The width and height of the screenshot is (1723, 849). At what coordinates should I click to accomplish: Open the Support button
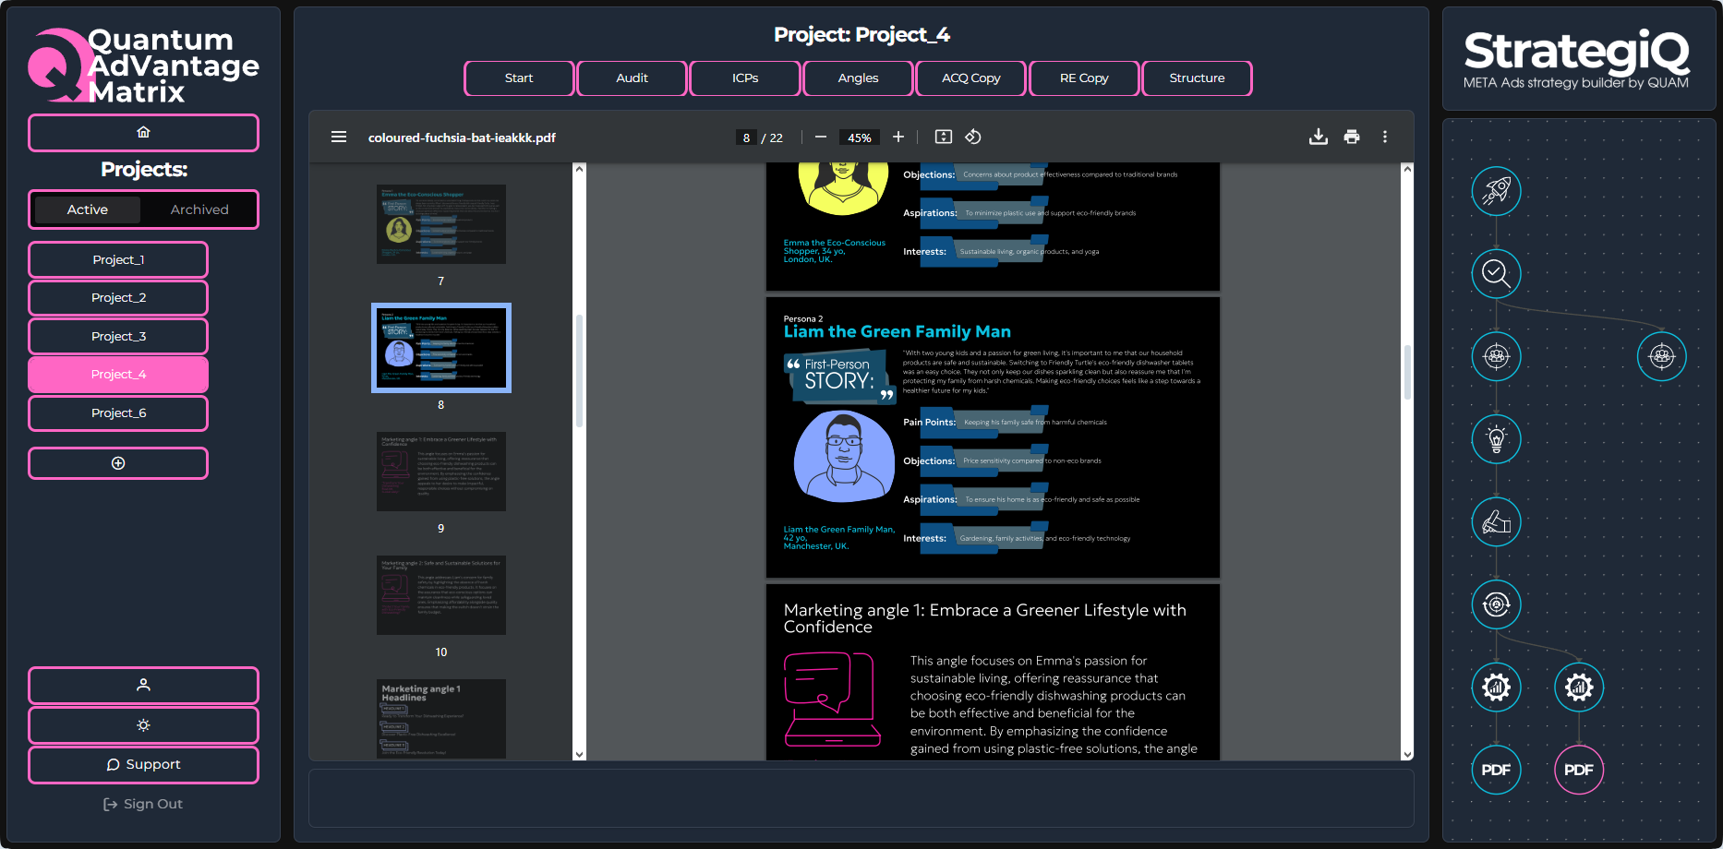pos(143,765)
